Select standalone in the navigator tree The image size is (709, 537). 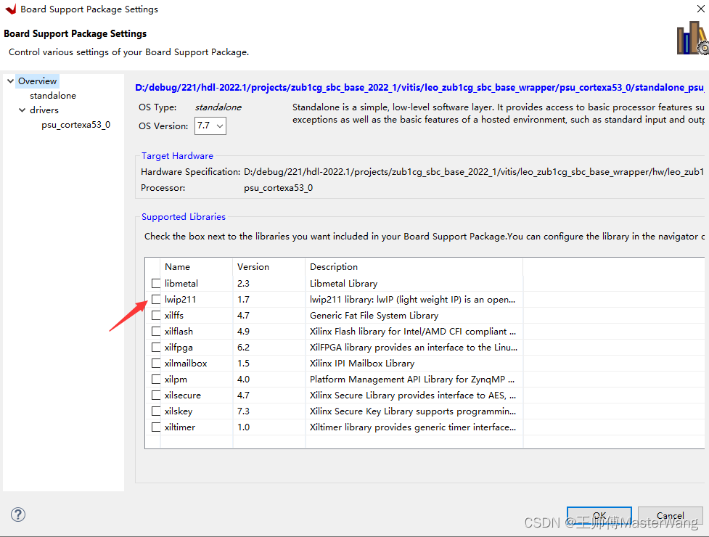(x=53, y=95)
